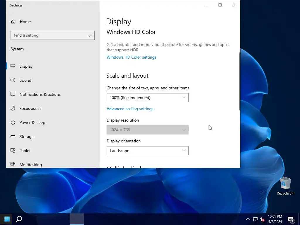Click the Sound speaker icon in sidebar
Viewport: 300px width, 225px height.
pos(13,80)
